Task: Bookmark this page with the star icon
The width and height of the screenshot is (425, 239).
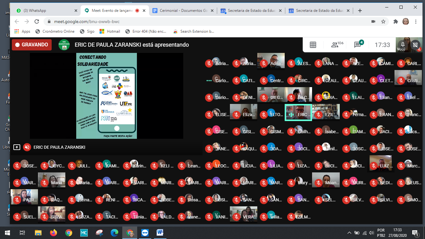Action: (383, 21)
